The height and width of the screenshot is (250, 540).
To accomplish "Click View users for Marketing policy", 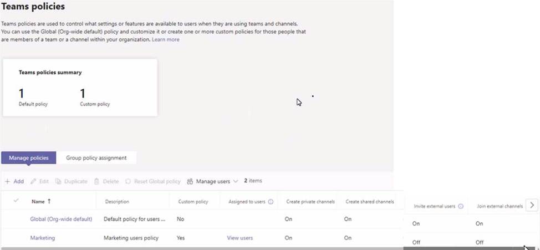I will [240, 238].
